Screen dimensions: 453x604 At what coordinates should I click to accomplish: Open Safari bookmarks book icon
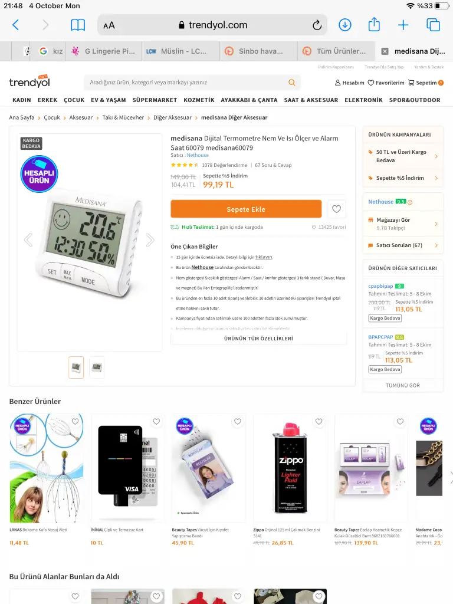point(78,25)
